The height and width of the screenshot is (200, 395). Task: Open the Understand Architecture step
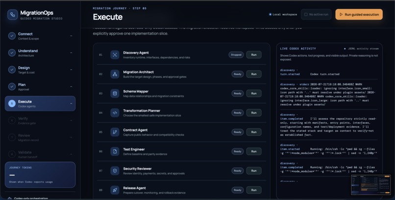pos(40,52)
